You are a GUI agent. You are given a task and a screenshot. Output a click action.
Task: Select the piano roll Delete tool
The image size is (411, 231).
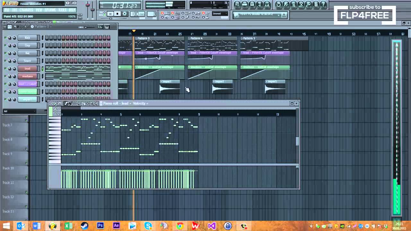74,103
